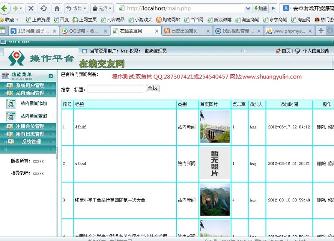Open the 上网主页 bookmark
This screenshot has height=241, width=334.
(x=85, y=20)
